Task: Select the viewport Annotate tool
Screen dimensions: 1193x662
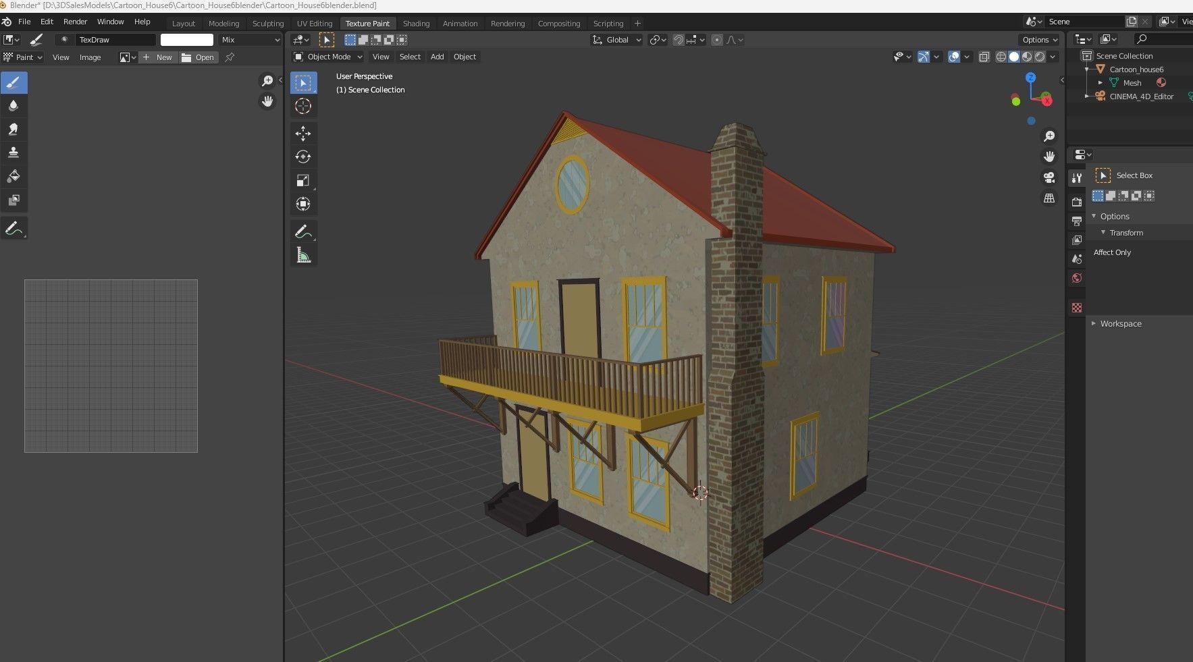Action: [303, 231]
